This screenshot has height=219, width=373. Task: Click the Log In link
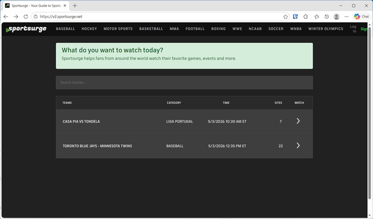(353, 29)
